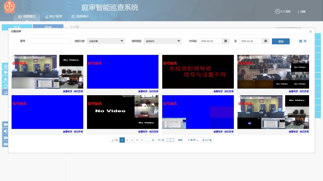Go to 下一页 in pagination
Viewport: 323px width, 181px height.
(161, 140)
